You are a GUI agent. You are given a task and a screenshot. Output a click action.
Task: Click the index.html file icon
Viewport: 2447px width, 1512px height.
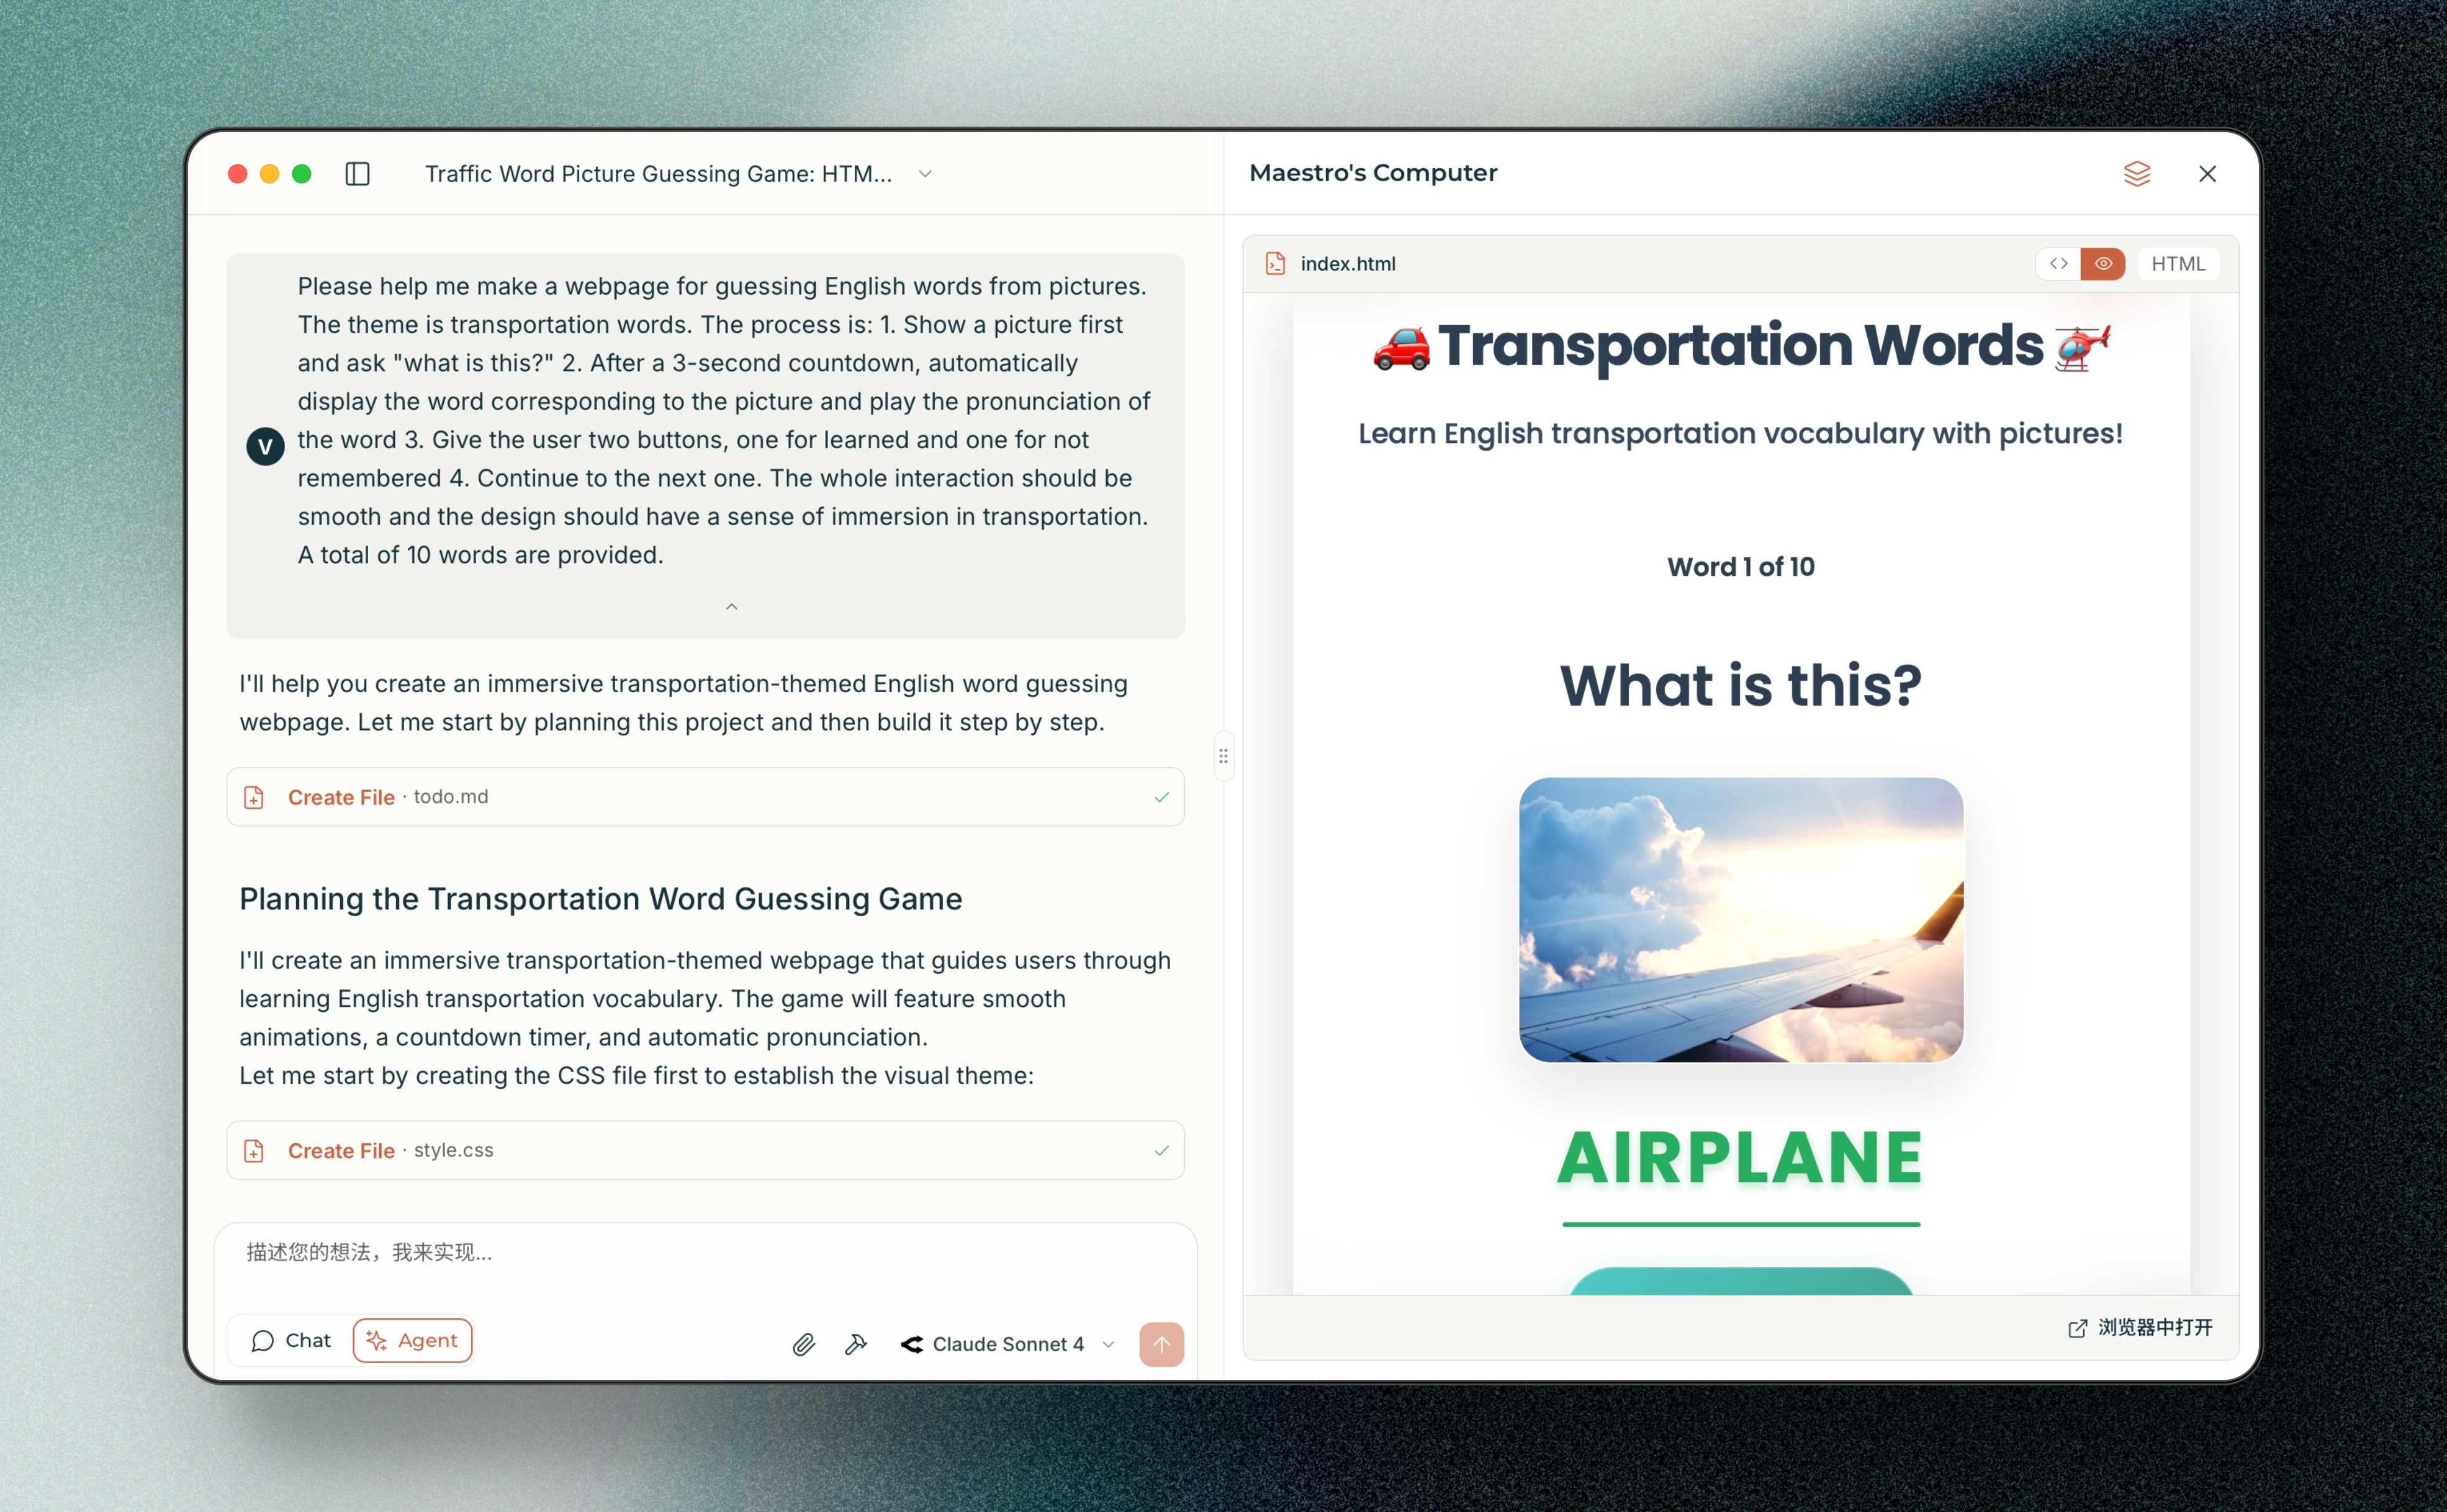tap(1275, 264)
